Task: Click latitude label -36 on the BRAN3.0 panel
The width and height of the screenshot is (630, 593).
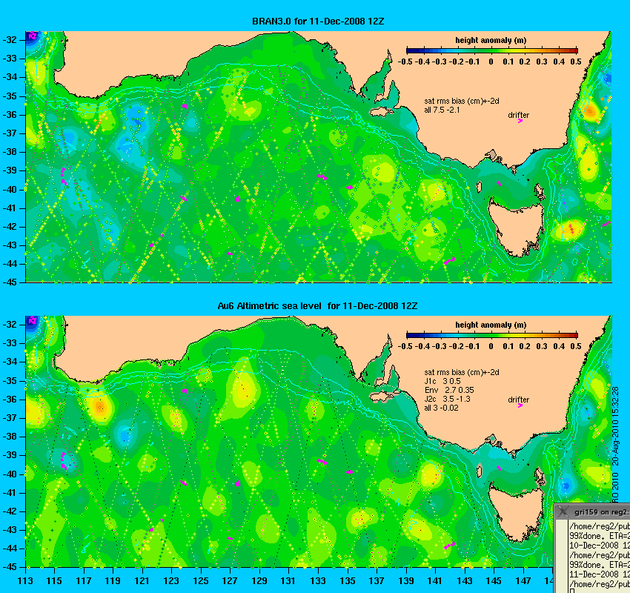Action: [x=10, y=115]
